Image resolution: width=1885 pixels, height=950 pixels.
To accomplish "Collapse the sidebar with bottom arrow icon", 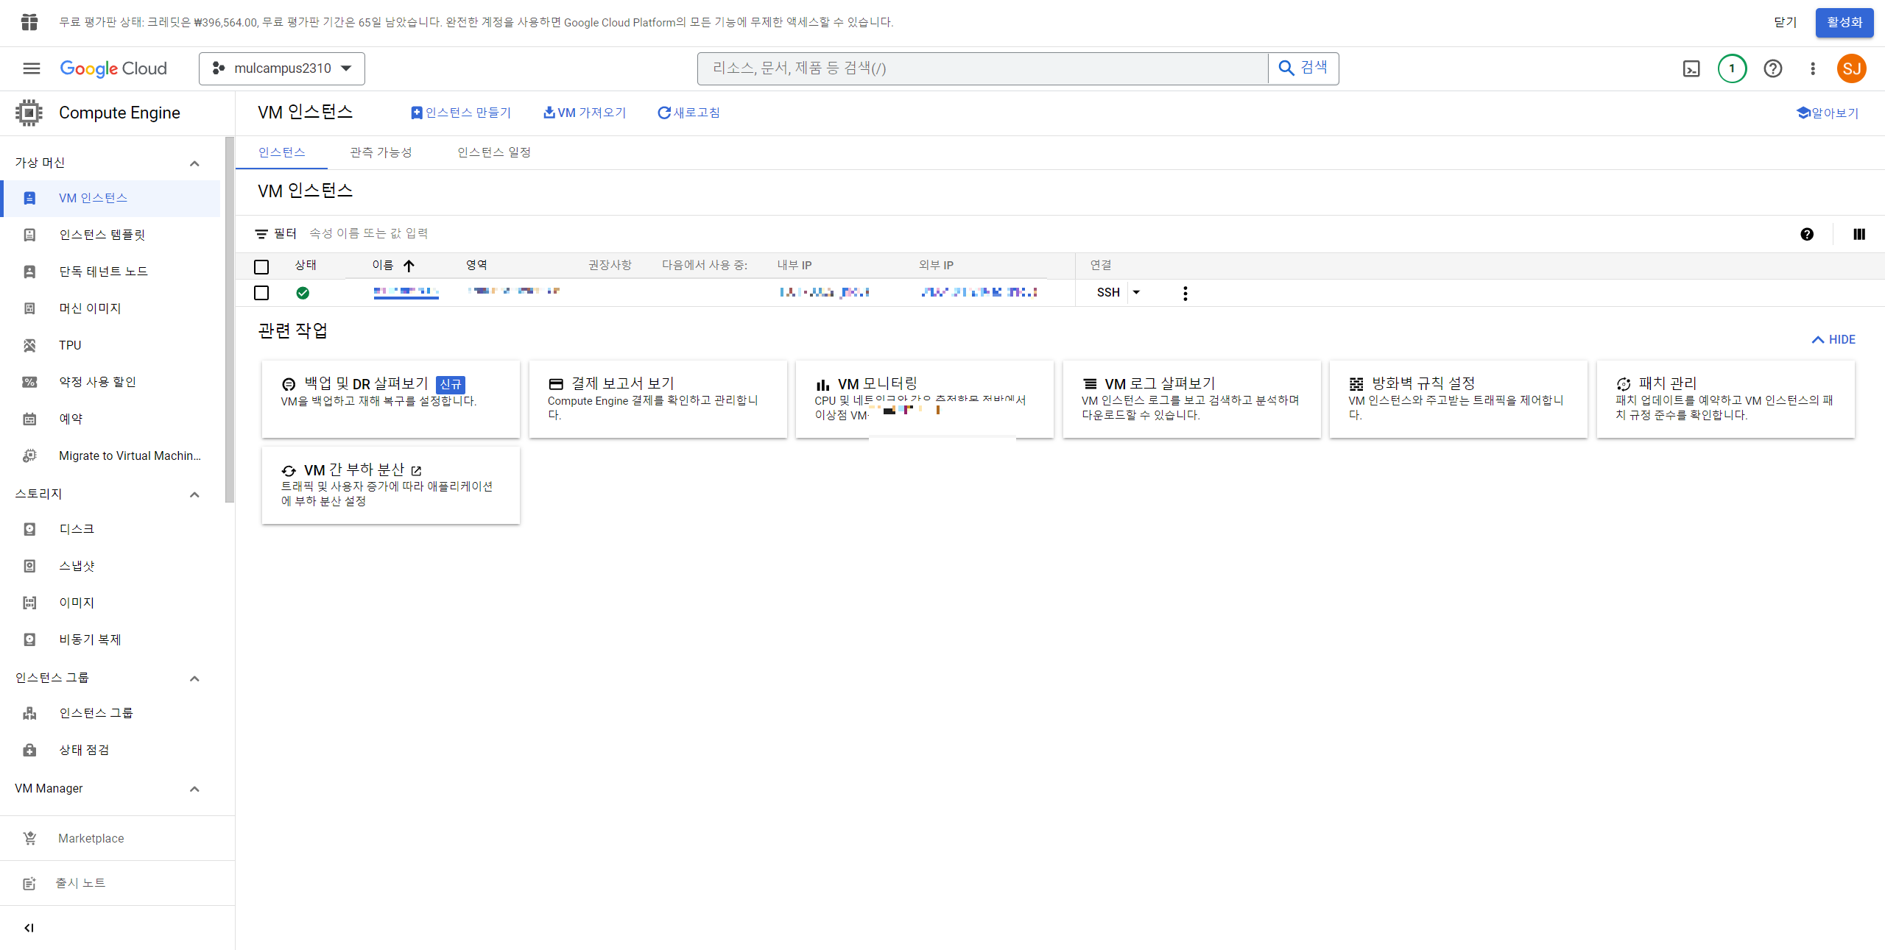I will [x=29, y=927].
